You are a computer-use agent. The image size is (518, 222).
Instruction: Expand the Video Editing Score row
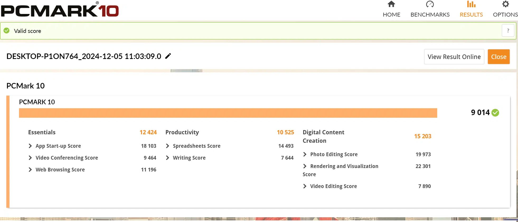(x=305, y=186)
